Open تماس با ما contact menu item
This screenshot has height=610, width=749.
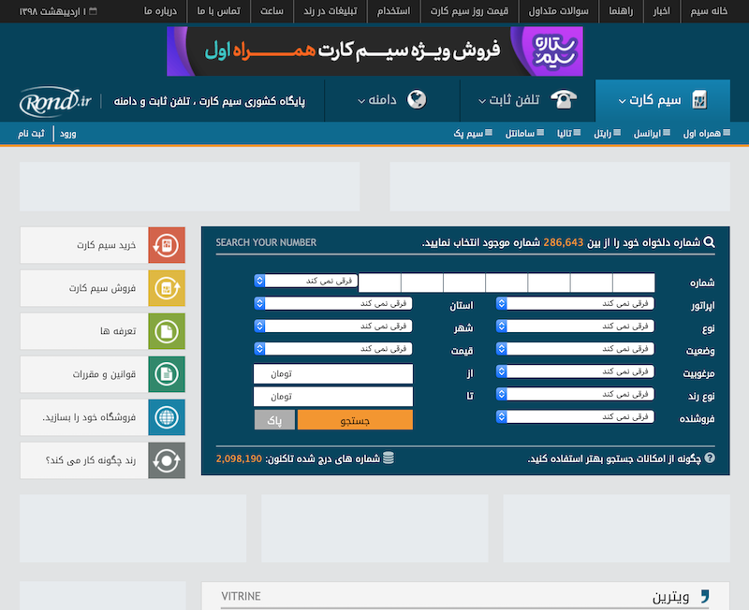218,11
